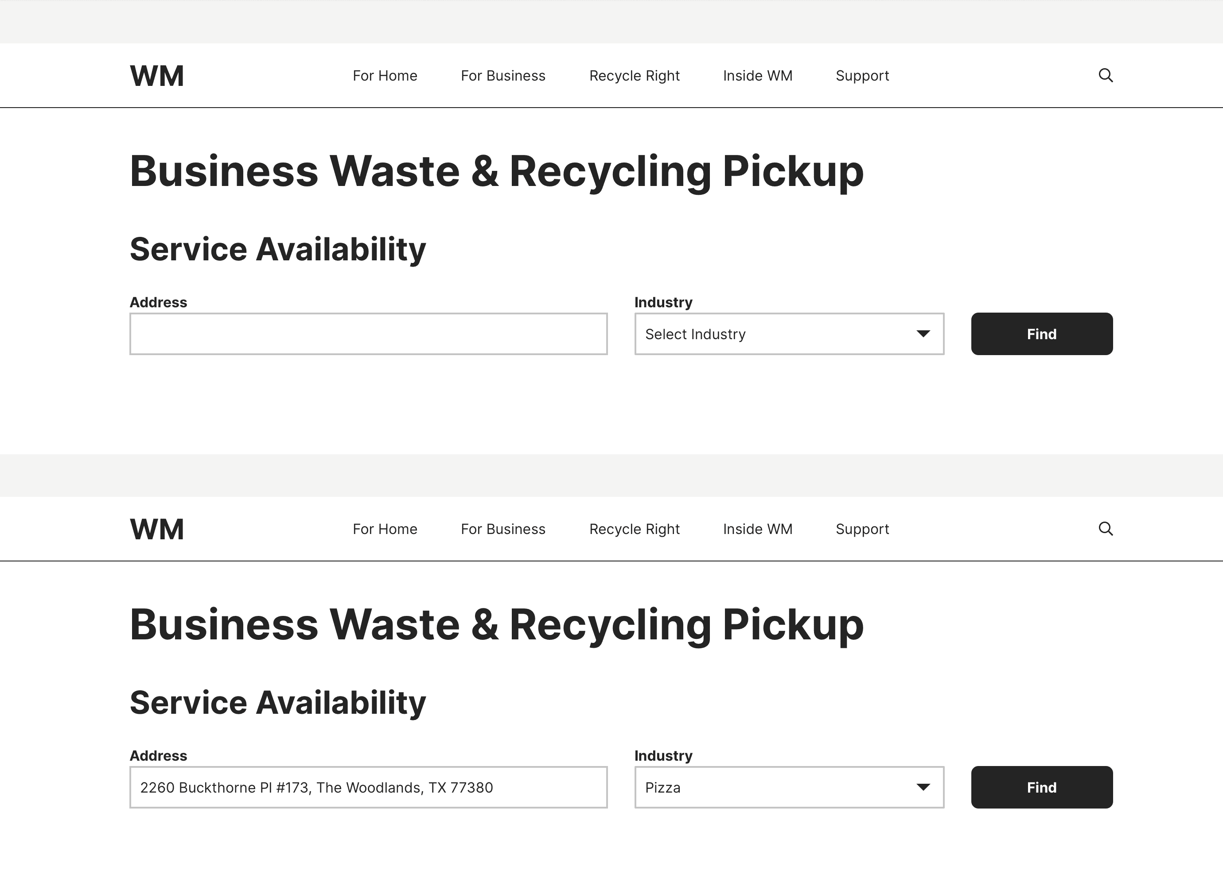
Task: Click the search icon in top header
Action: [x=1106, y=75]
